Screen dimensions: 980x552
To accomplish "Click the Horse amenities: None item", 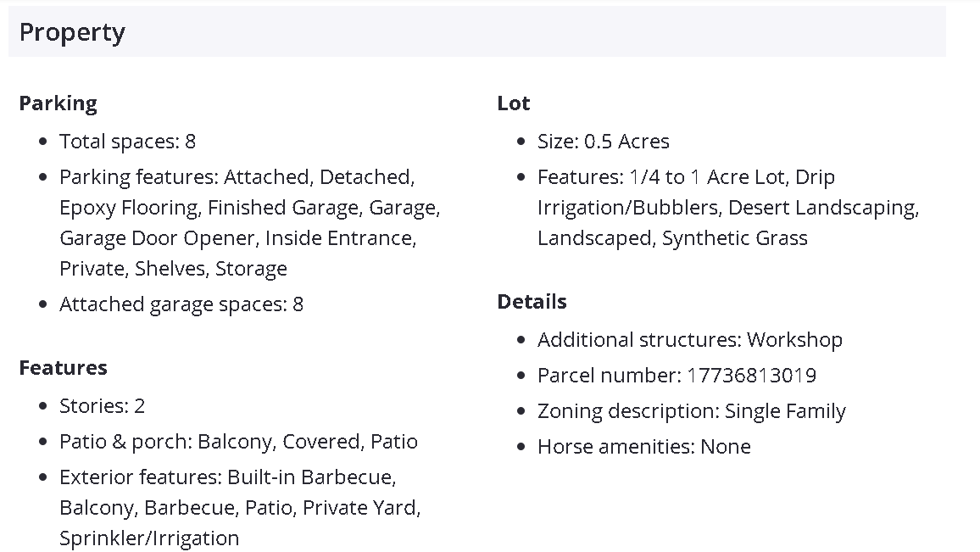I will tap(643, 447).
